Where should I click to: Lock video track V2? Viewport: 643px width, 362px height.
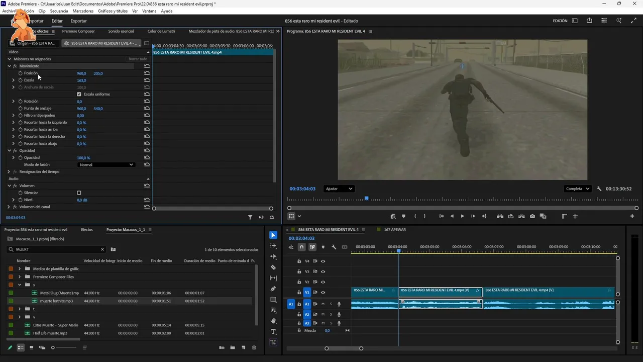[x=299, y=282]
